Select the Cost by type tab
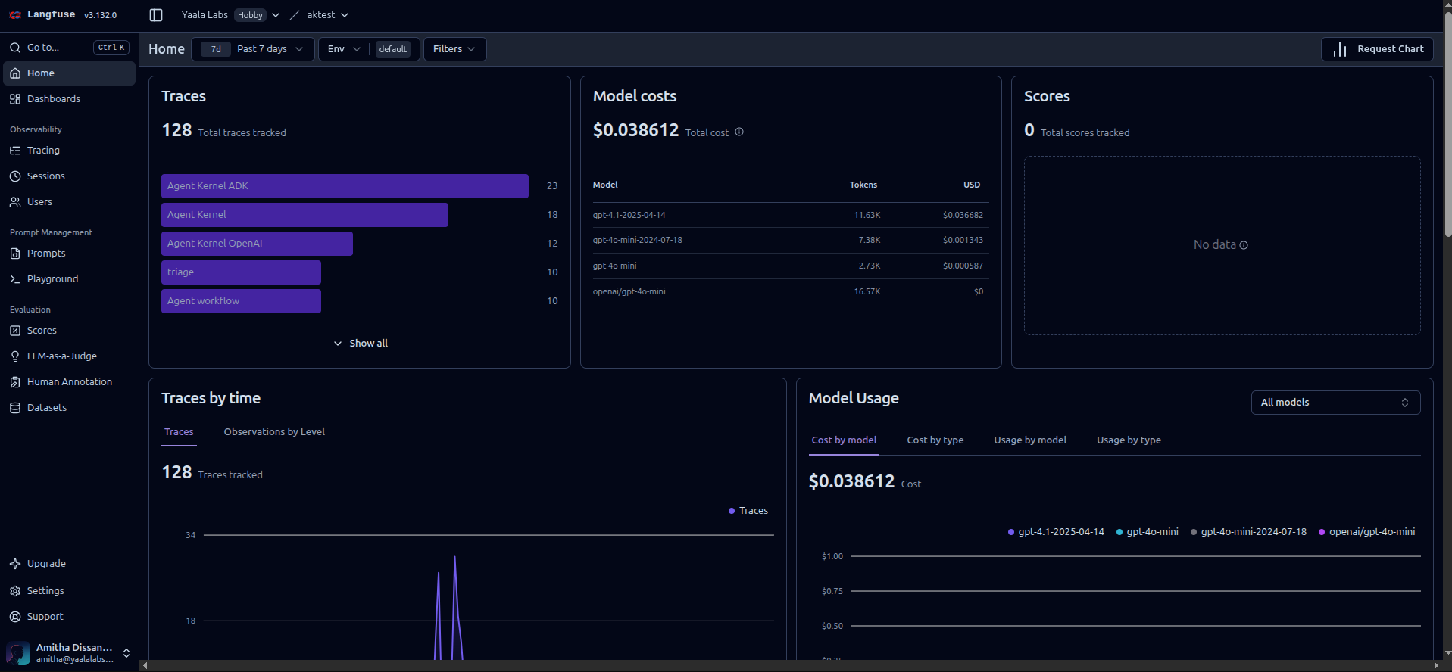Screen dimensions: 1452x672 pyautogui.click(x=935, y=440)
